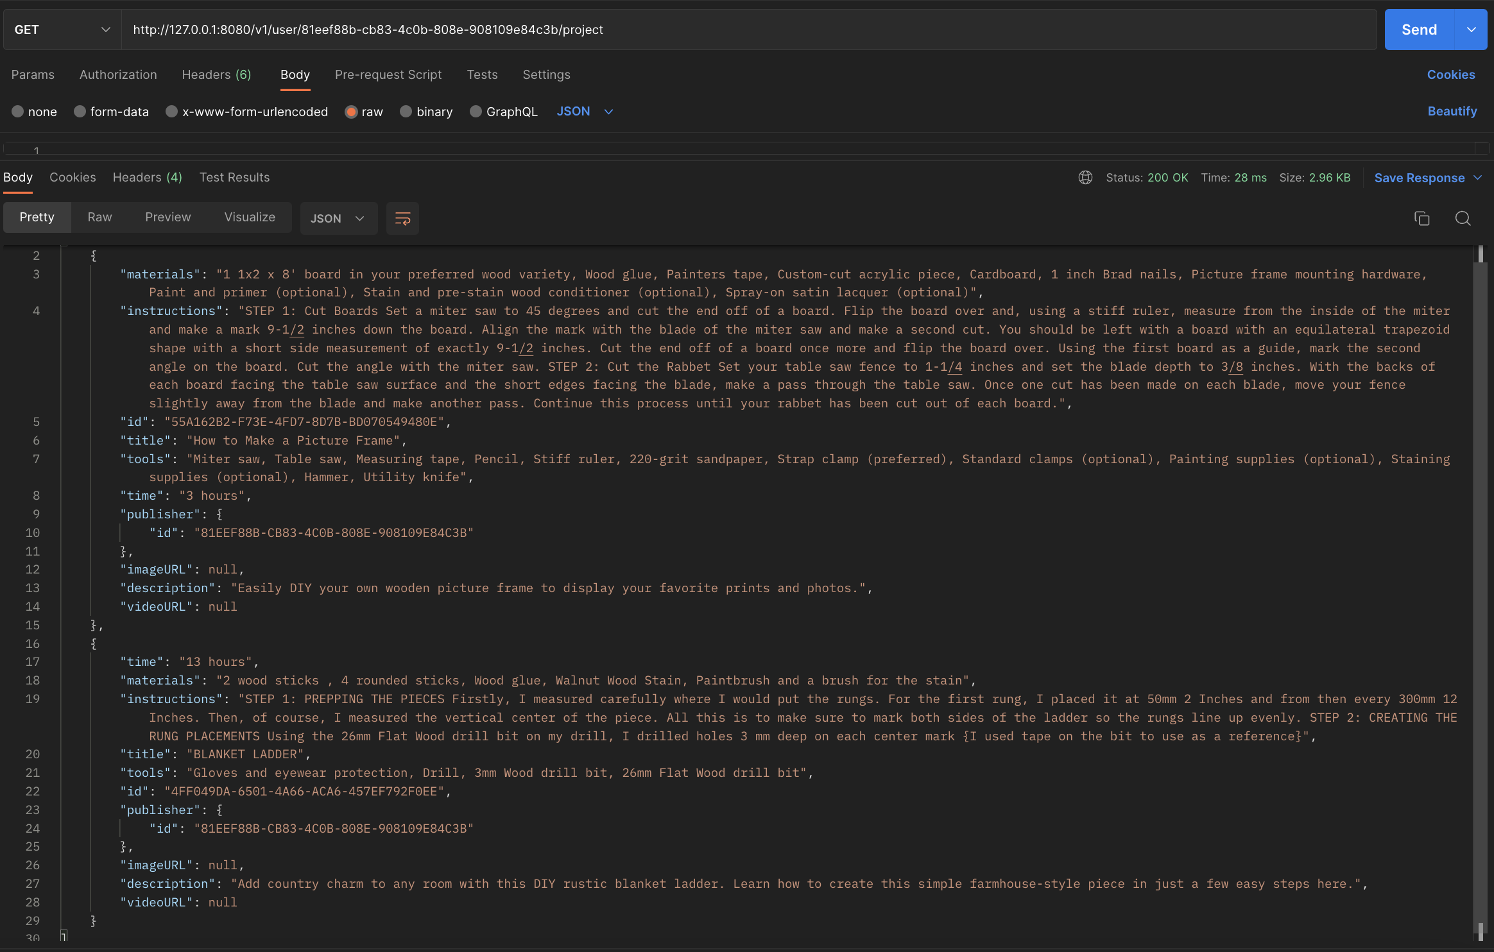Select the request Body tab
Screen dimensions: 1494x952
tap(295, 74)
